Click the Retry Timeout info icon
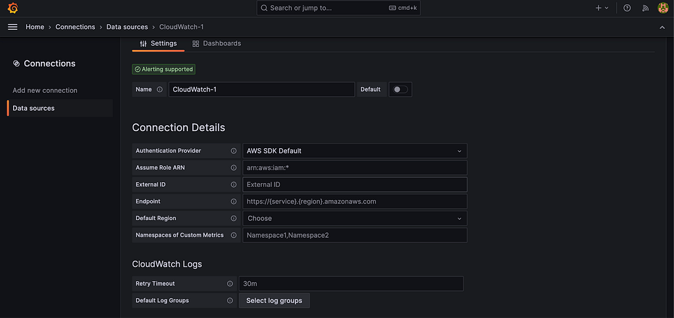The image size is (674, 318). [230, 284]
